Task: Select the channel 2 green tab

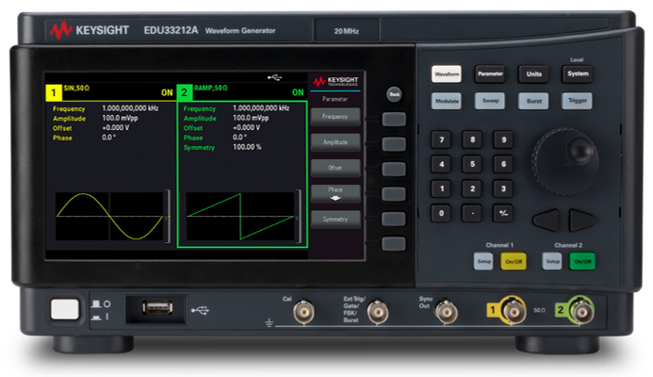Action: (x=184, y=92)
